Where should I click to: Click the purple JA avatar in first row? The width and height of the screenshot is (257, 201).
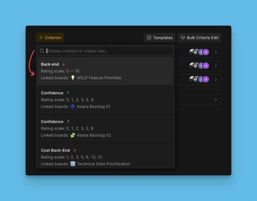206,52
